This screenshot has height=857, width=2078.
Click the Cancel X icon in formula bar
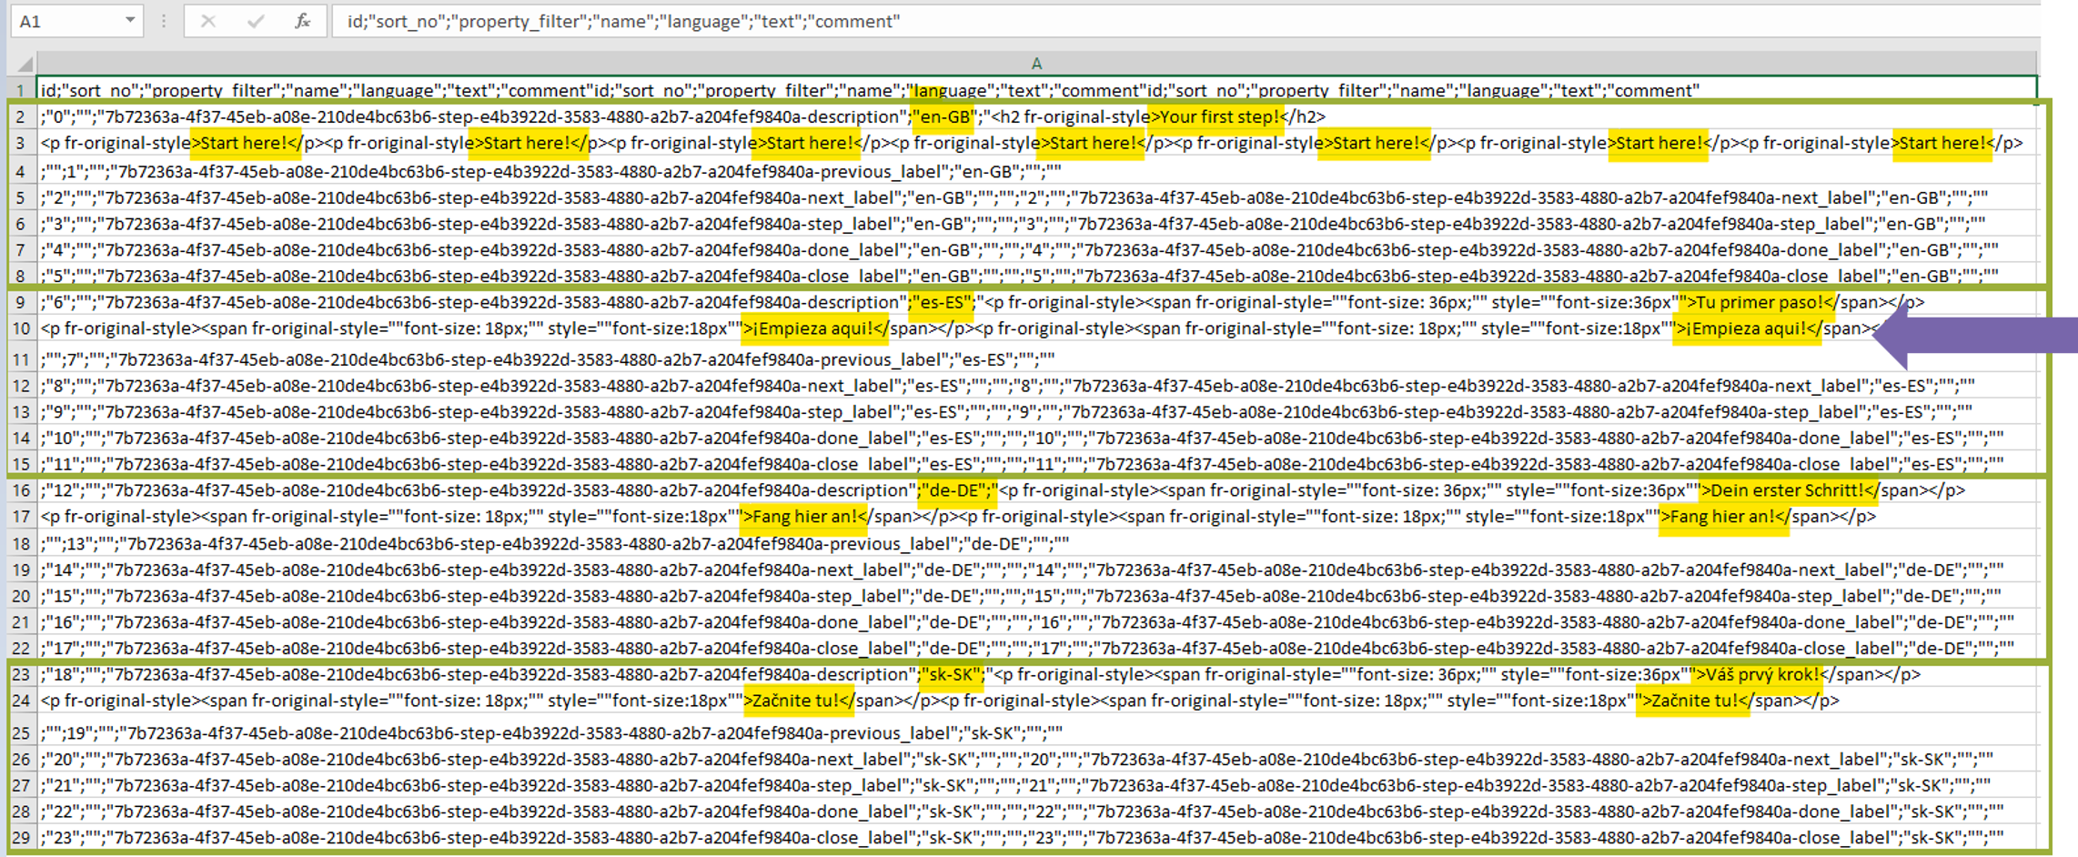pyautogui.click(x=208, y=21)
